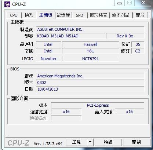153x150 pixels.
Task: Switch to the CPU tab
Action: [x=14, y=15]
